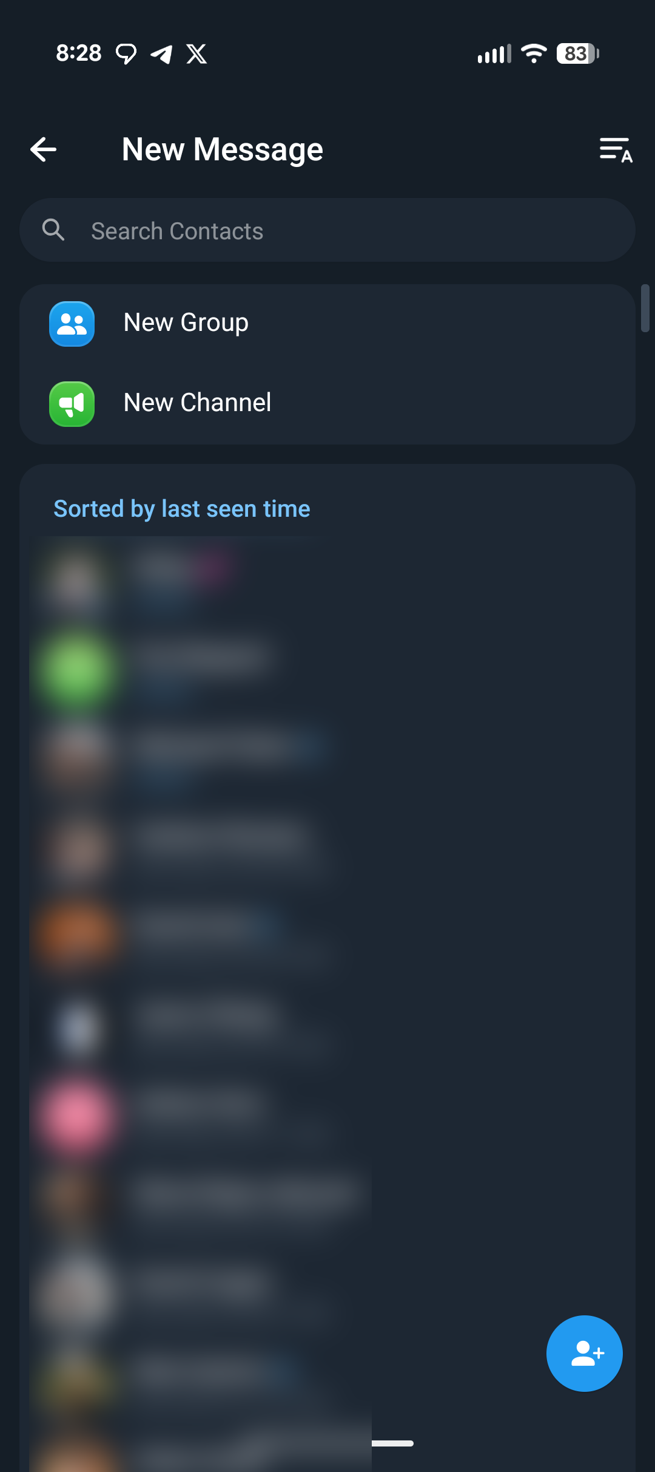Tap the green New Channel megaphone icon
Viewport: 655px width, 1472px height.
[x=72, y=404]
